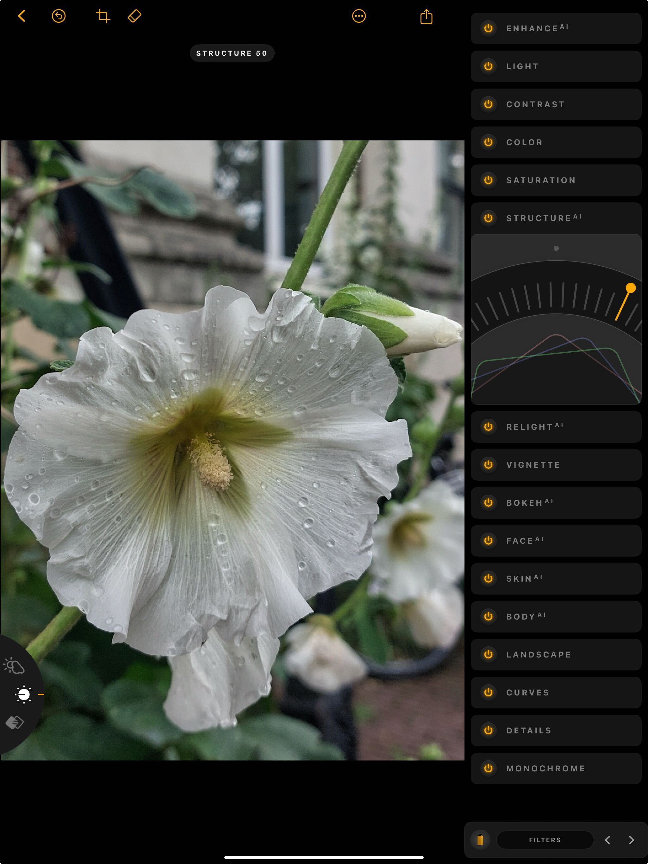Select the brightness tool in radial menu
The width and height of the screenshot is (648, 864).
click(x=23, y=694)
